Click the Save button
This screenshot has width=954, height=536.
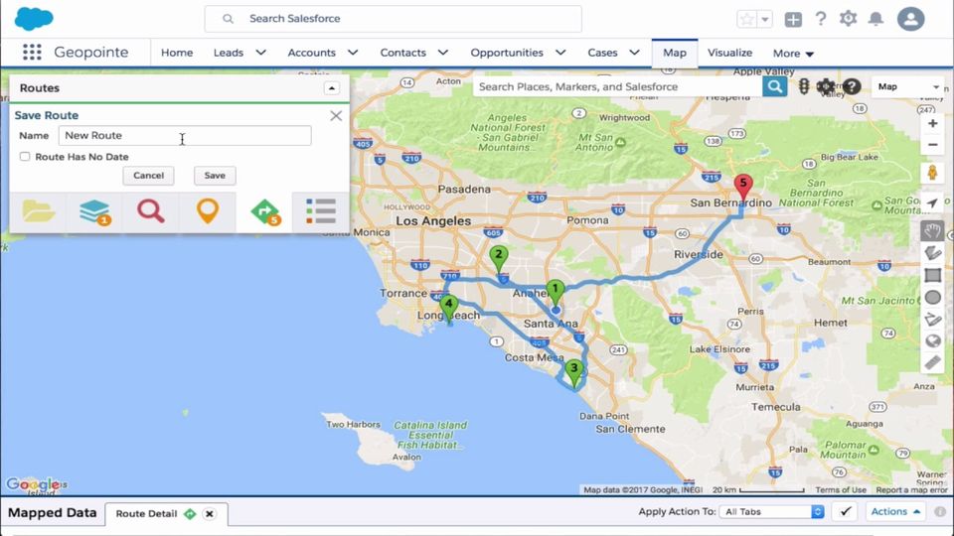click(215, 176)
